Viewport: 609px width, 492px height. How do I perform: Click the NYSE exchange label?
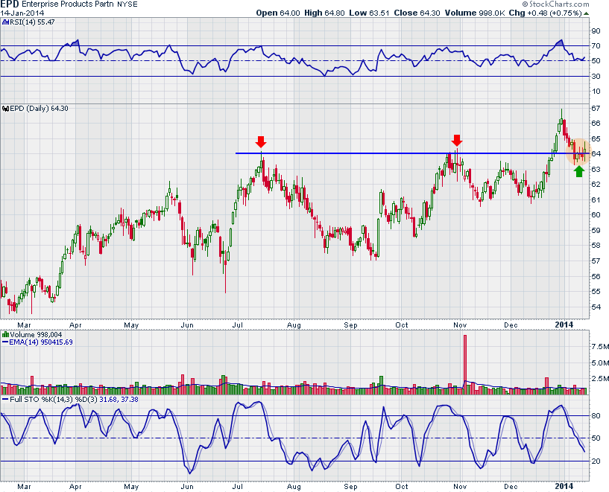127,4
